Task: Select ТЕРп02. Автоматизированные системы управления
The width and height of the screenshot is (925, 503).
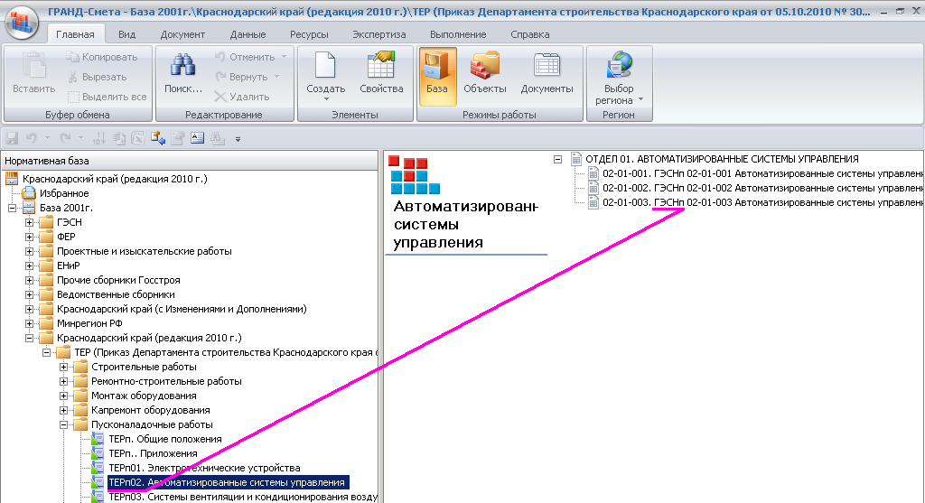Action: coord(229,482)
